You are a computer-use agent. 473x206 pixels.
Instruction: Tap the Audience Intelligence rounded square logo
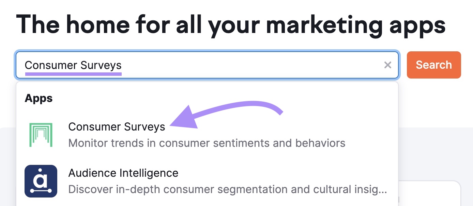[41, 181]
